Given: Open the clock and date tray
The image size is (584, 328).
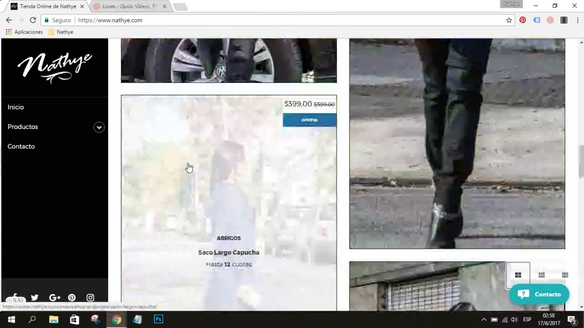Looking at the screenshot, I should 549,319.
